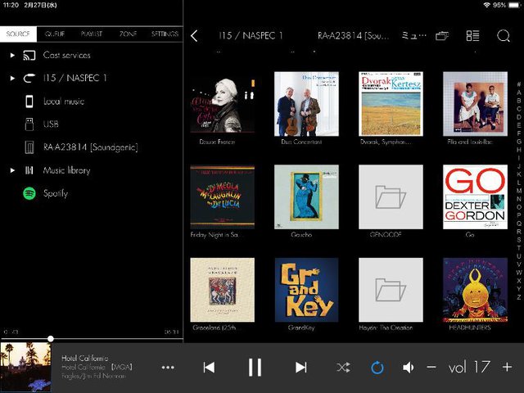Jump to letter M in alphabet index
Screen dimensions: 524x393
(518, 191)
